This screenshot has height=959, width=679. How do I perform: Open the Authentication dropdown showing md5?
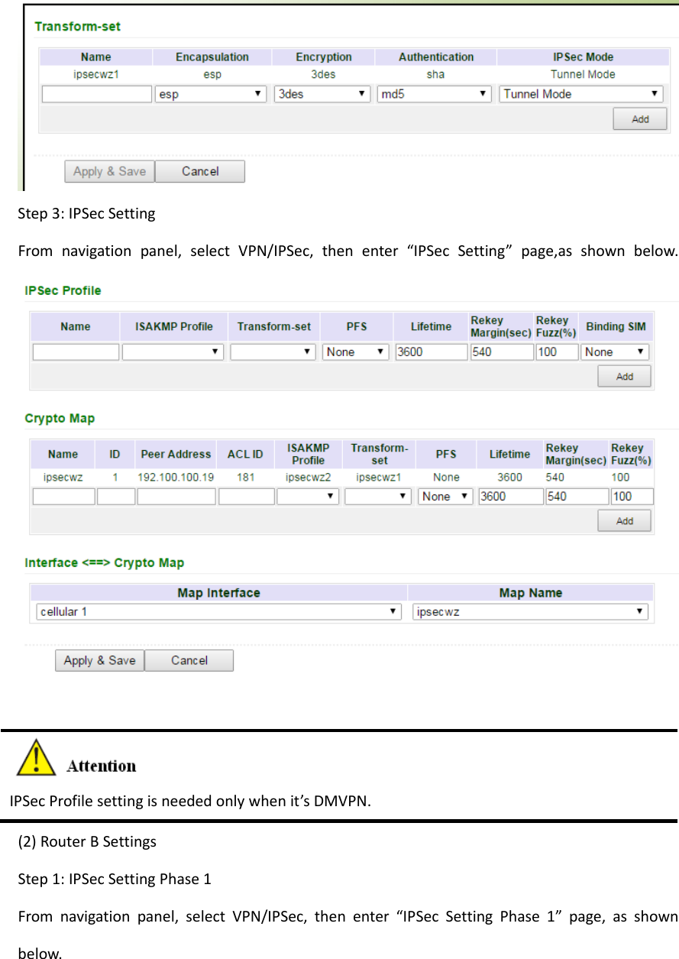click(433, 93)
